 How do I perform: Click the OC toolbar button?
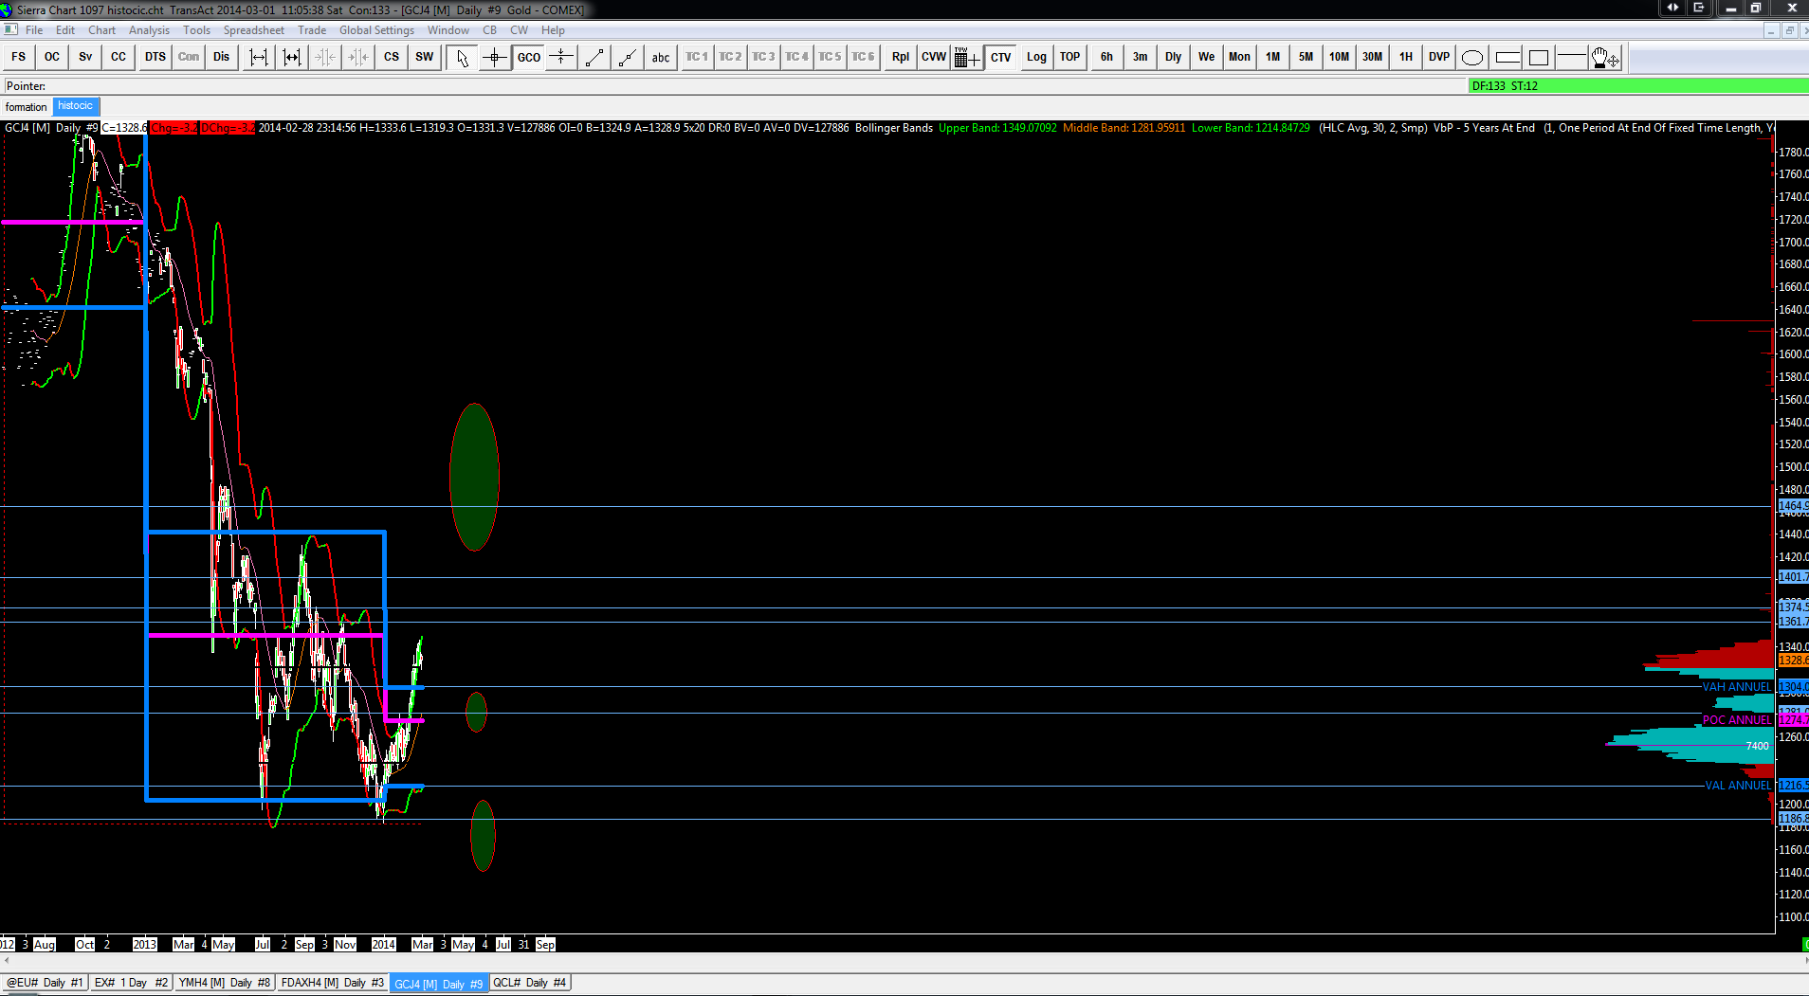pyautogui.click(x=51, y=57)
